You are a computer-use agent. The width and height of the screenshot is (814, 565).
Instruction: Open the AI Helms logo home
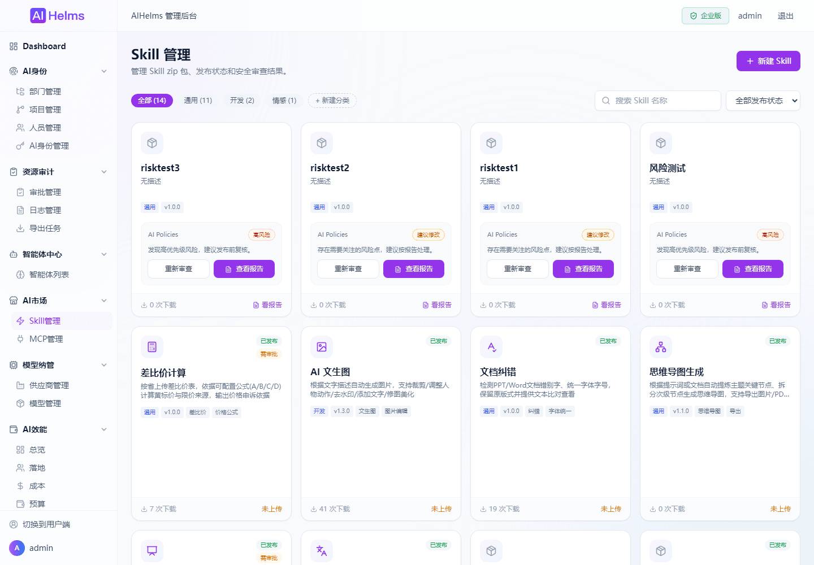click(x=57, y=16)
